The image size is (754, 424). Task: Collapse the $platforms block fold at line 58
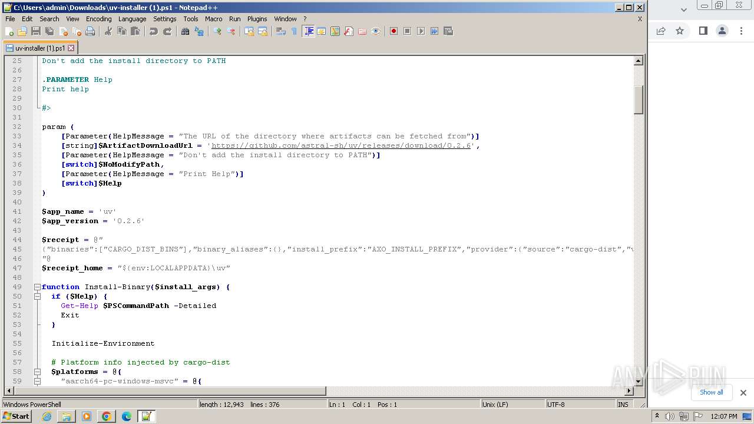(37, 372)
